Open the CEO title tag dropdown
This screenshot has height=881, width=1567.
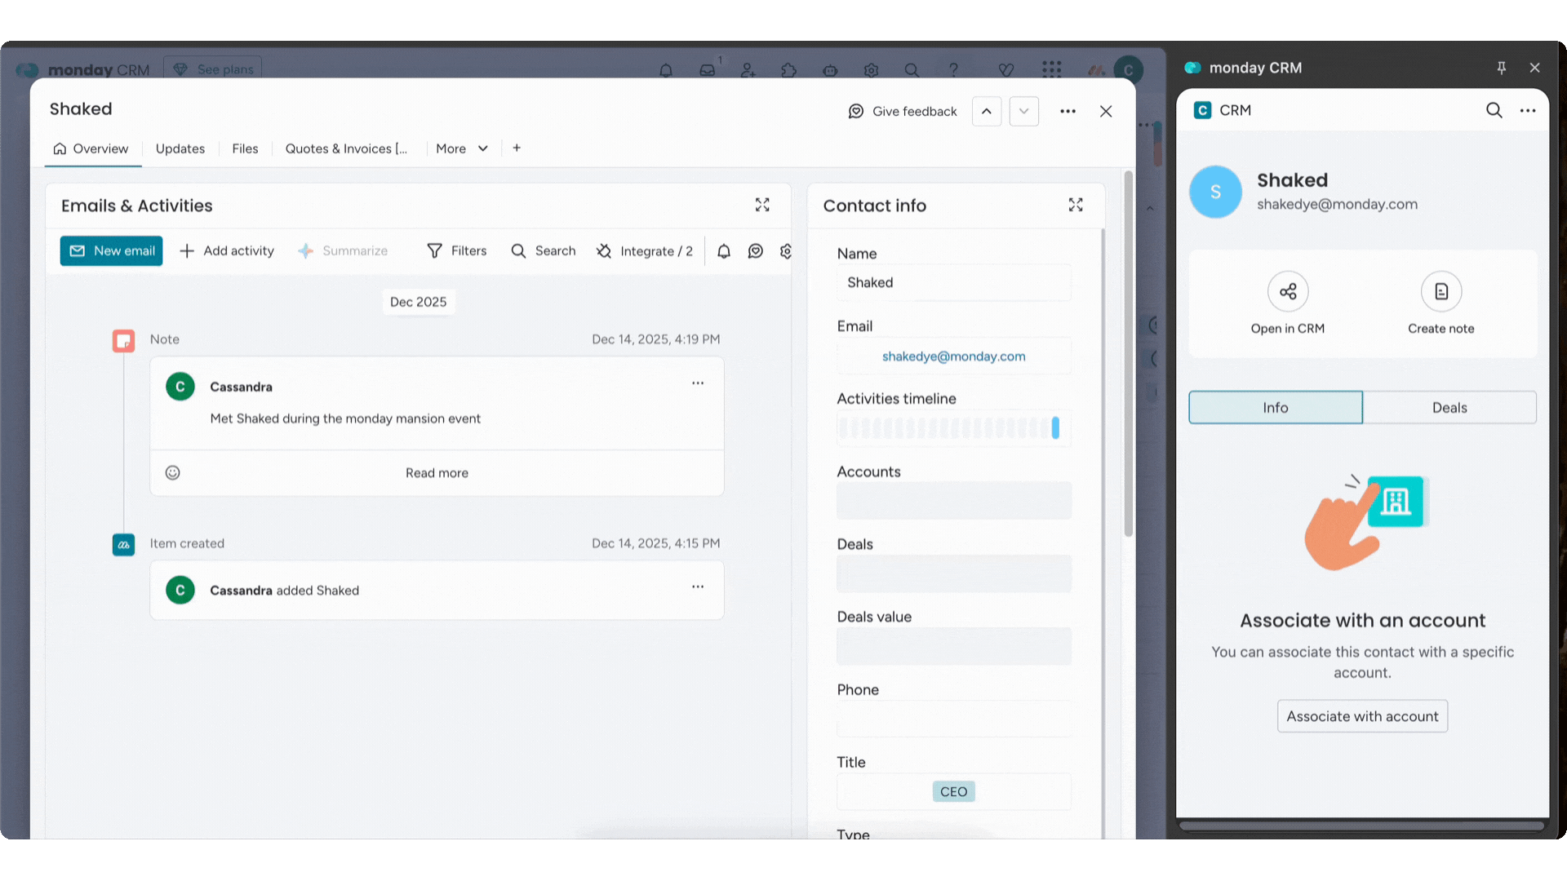click(x=953, y=791)
